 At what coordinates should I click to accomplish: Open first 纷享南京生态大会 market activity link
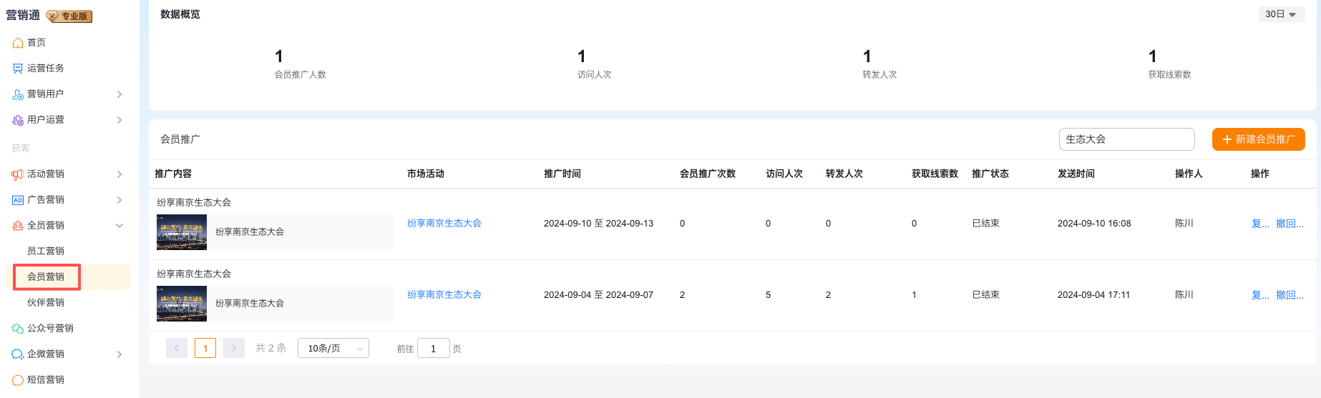pos(444,223)
